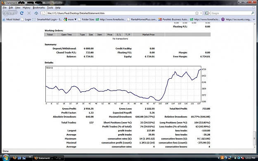
Task: Open the Tools menu
Action: pos(50,8)
